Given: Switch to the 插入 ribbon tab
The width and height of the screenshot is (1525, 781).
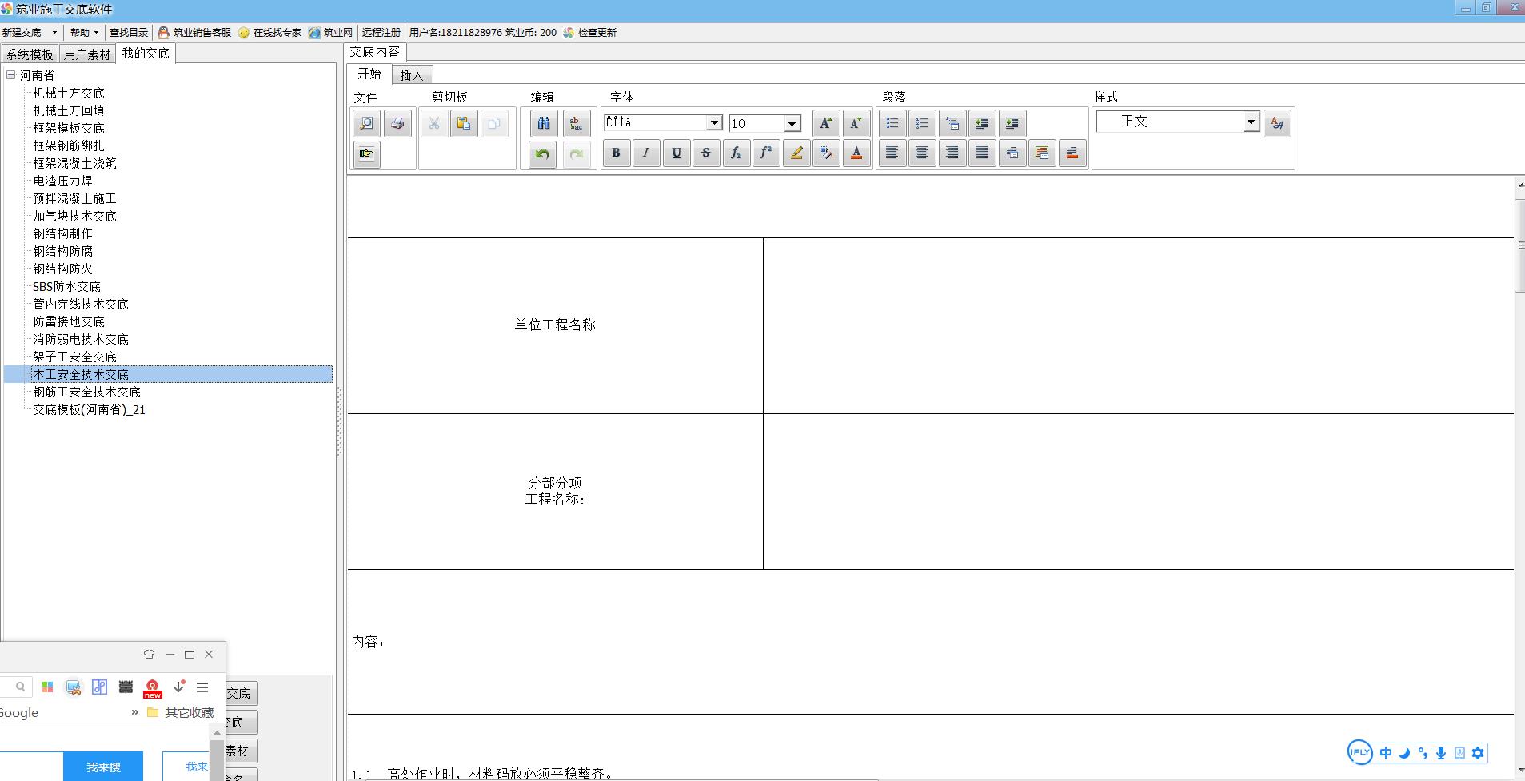Looking at the screenshot, I should pos(412,75).
